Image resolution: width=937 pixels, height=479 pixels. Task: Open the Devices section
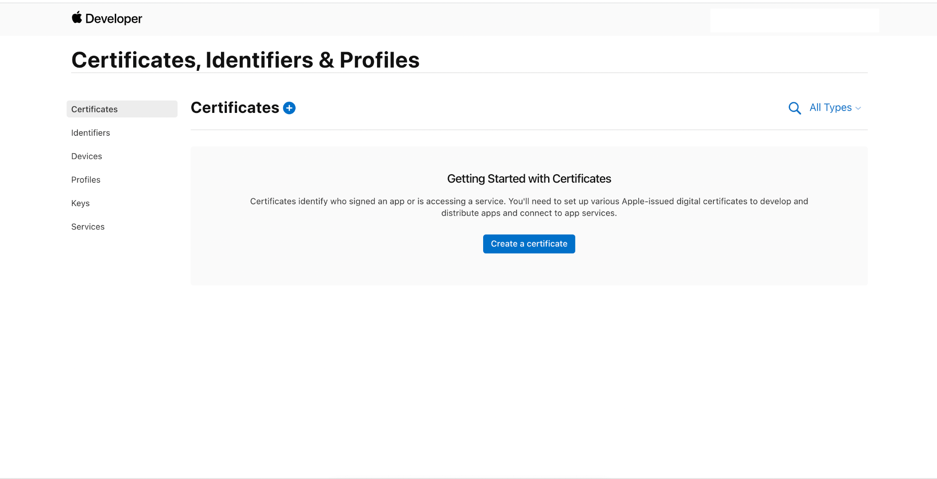pos(86,156)
